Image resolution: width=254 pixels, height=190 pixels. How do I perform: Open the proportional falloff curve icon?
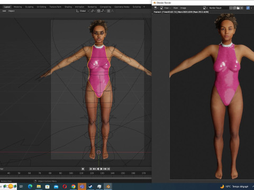coord(113,11)
